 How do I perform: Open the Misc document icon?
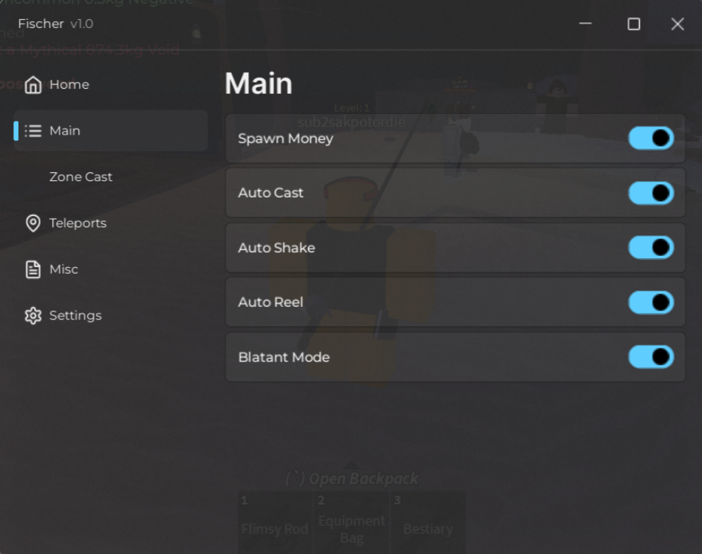33,269
